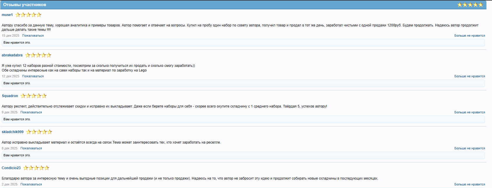Unlike Condicio23's review (Больше не нравится)

click(470, 184)
